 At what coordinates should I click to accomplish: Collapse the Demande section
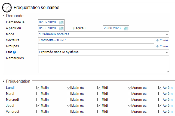(x=4, y=16)
